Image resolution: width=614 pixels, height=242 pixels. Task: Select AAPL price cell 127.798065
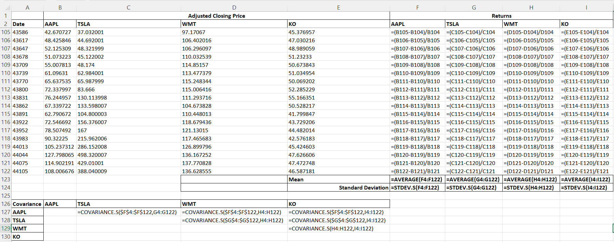60,155
